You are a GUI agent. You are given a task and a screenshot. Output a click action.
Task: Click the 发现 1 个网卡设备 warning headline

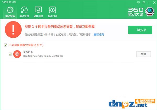pyautogui.click(x=60, y=26)
